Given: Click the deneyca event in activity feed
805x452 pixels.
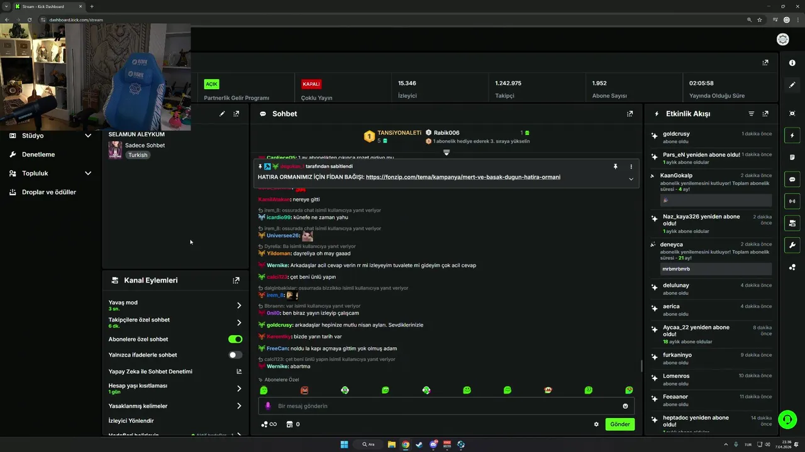Looking at the screenshot, I should (711, 257).
